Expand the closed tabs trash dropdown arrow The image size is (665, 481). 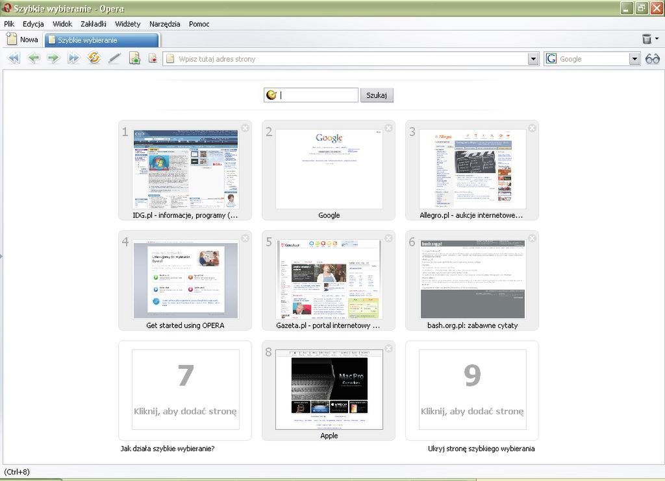(x=657, y=38)
